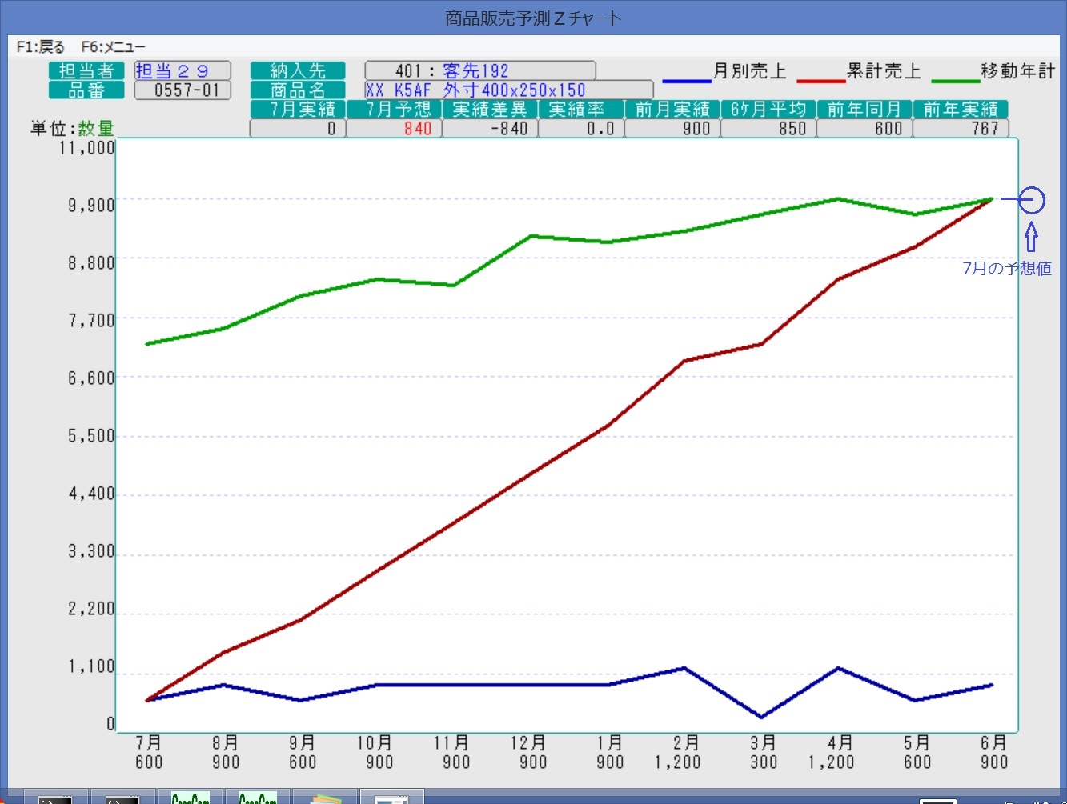Select the -840 variance value
Image resolution: width=1067 pixels, height=804 pixels.
click(509, 129)
